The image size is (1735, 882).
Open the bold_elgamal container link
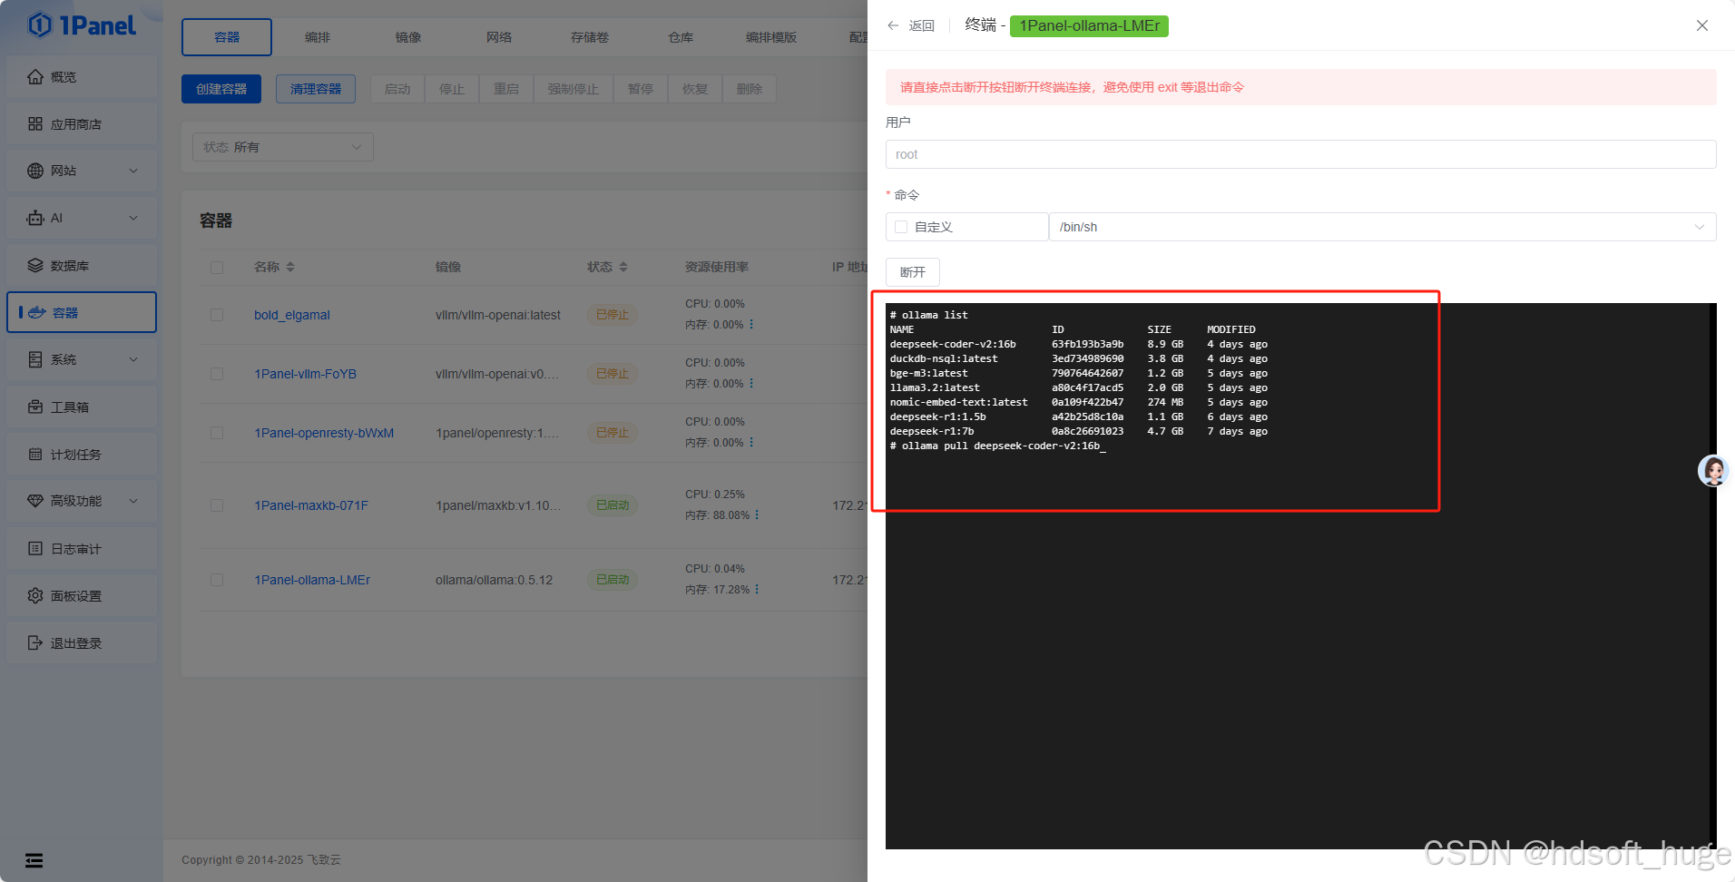[x=292, y=315]
